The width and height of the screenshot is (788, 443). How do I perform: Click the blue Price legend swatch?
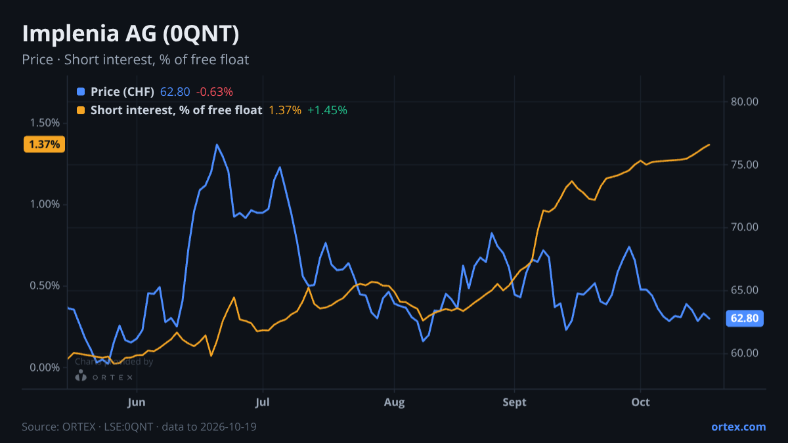click(x=81, y=92)
